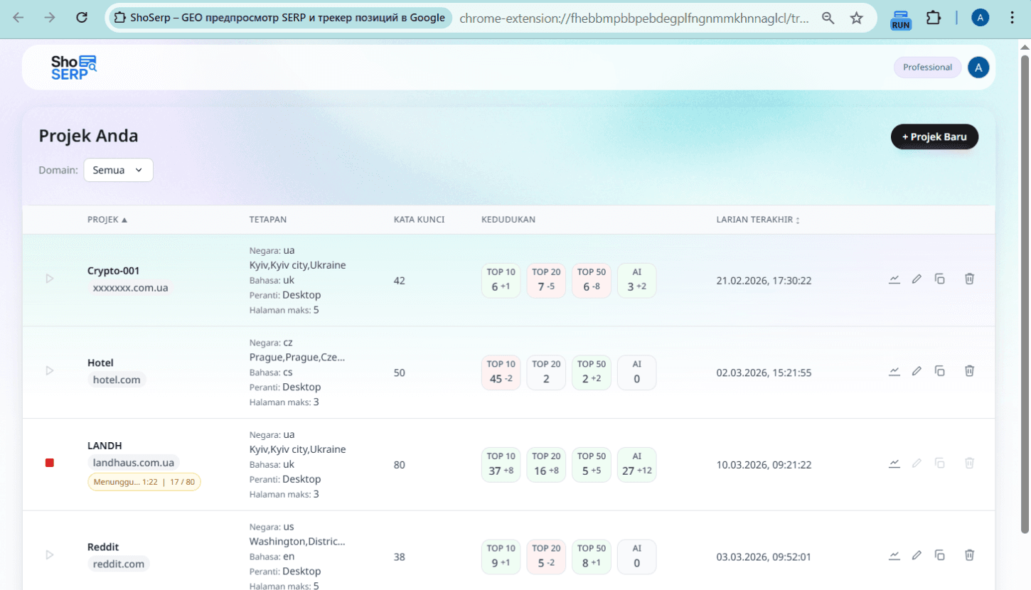Delete the Hotel project
This screenshot has height=590, width=1031.
(x=969, y=370)
